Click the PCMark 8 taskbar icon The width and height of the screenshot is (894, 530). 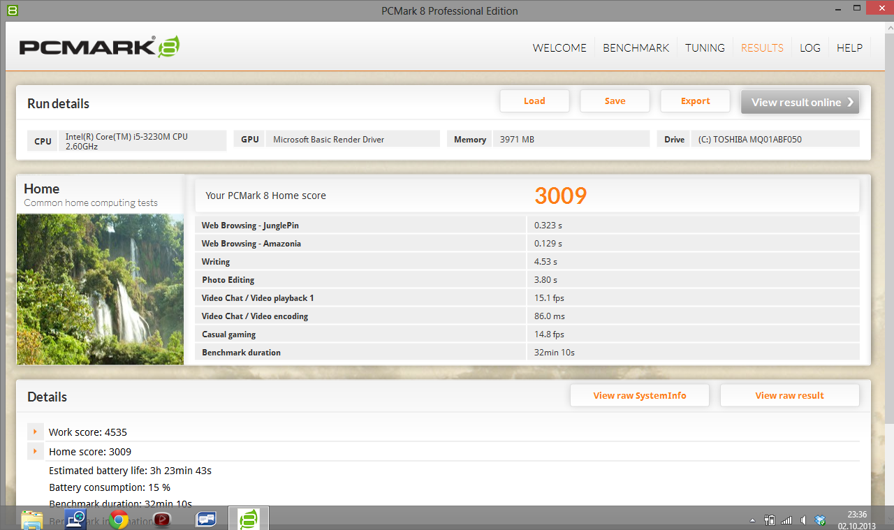249,519
